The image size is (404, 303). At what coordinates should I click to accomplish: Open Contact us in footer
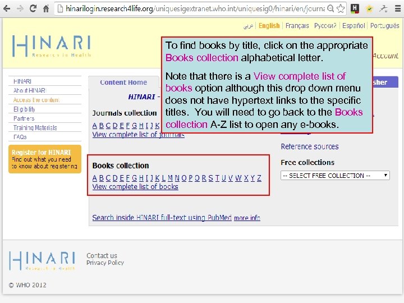pos(102,256)
